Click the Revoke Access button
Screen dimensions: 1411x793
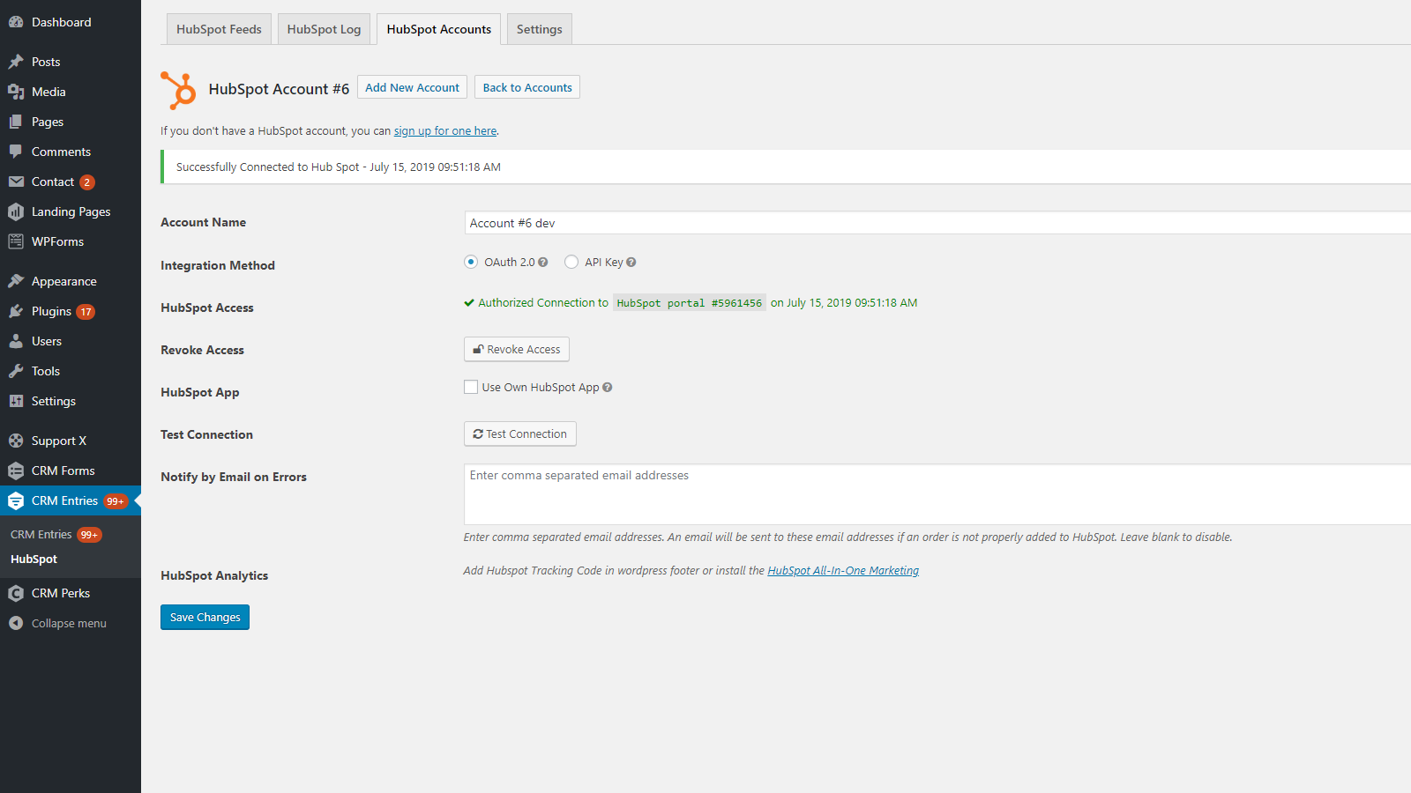517,349
